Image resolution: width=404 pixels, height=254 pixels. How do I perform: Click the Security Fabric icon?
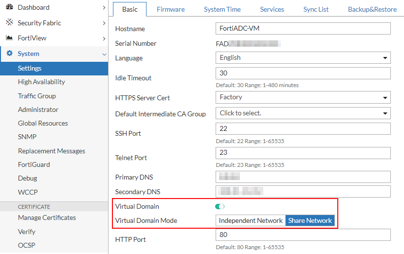pos(9,23)
